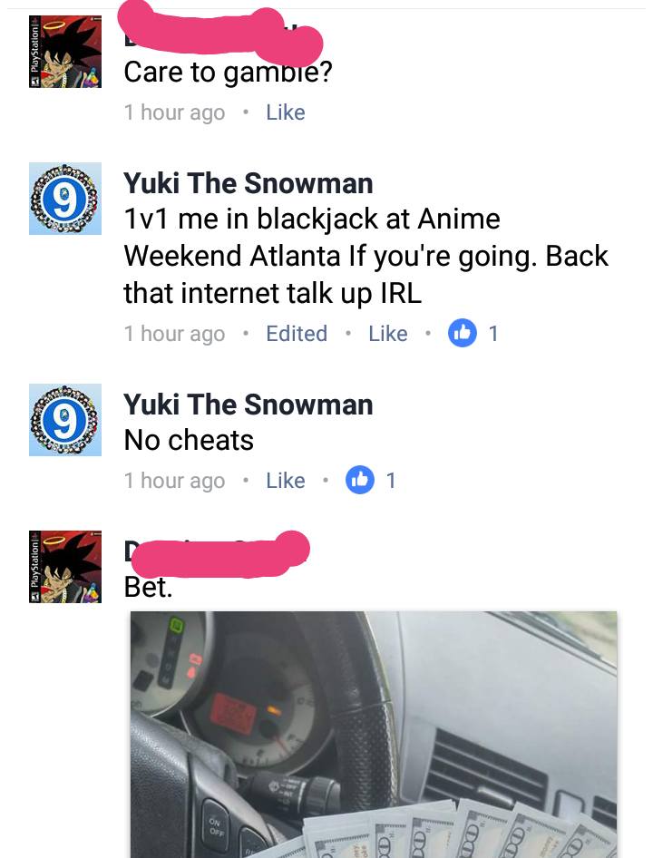Open the car dashboard money photo
The width and height of the screenshot is (653, 858).
point(374,735)
